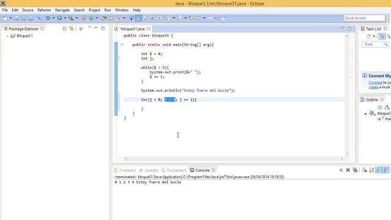This screenshot has width=391, height=220.
Task: Expand the Bloque3.1 project tree
Action: pos(7,36)
